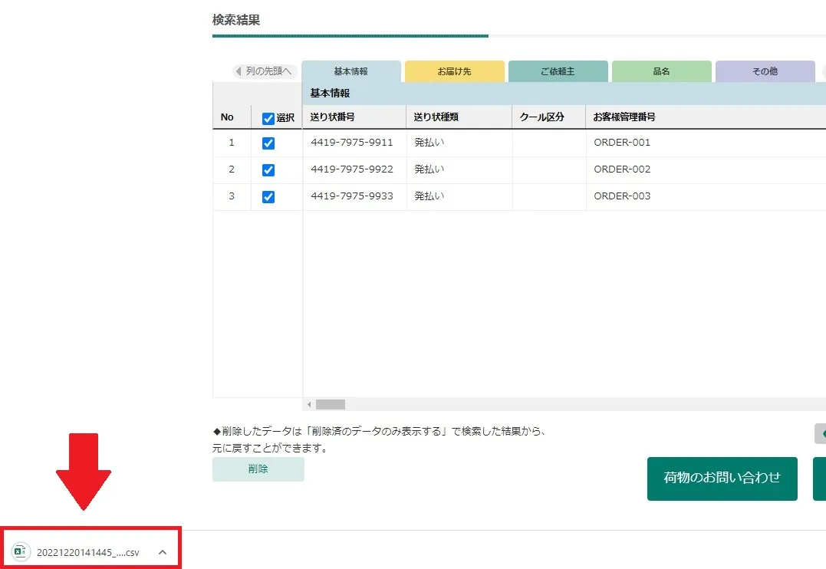Open the downloaded 20221220141445 CSV file name

click(87, 552)
